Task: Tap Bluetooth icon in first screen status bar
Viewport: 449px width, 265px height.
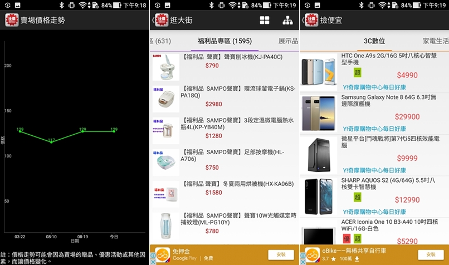Action: [62, 5]
